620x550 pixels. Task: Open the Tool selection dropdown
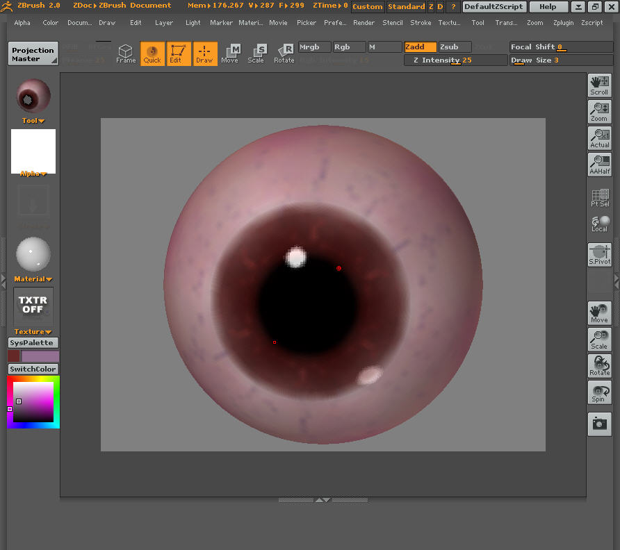point(33,121)
